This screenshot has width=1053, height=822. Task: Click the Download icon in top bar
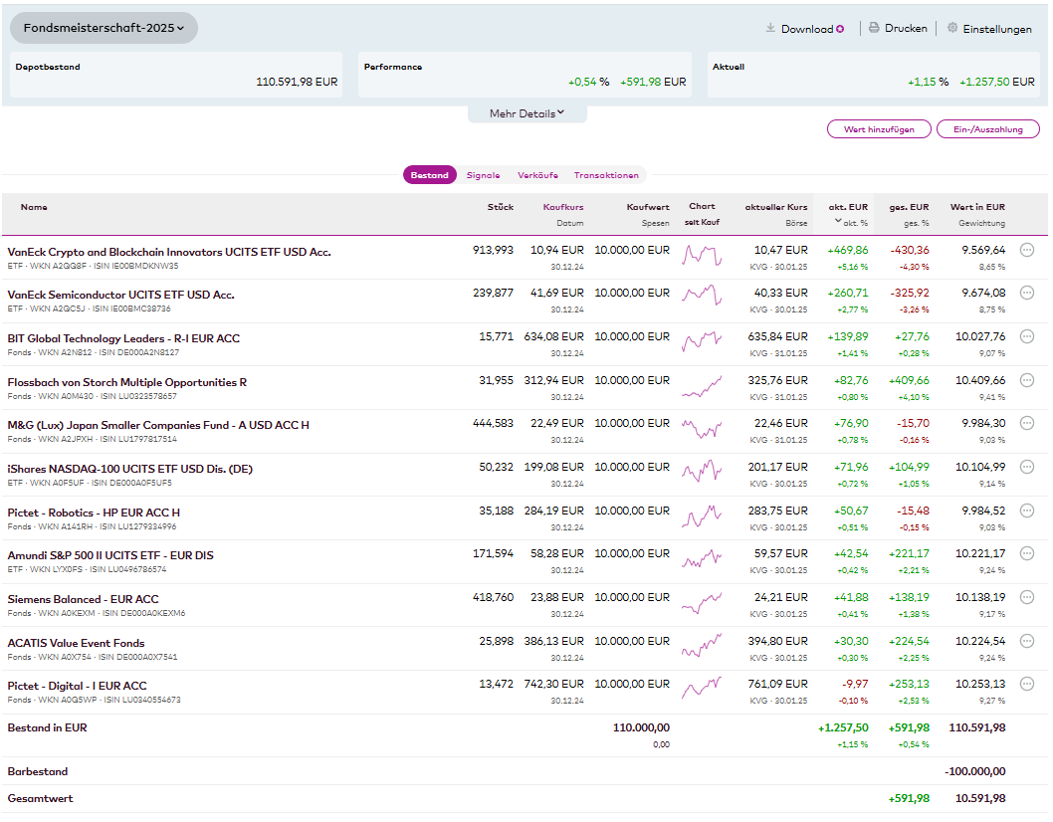[769, 28]
